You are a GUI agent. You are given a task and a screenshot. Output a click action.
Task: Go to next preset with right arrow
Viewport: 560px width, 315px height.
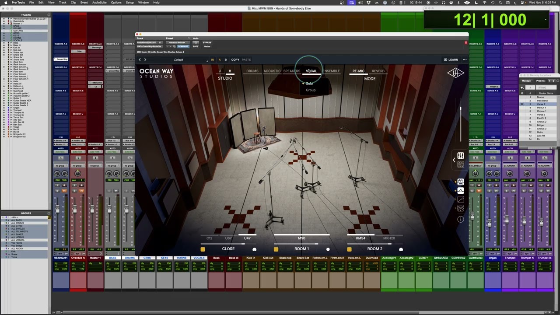click(145, 59)
